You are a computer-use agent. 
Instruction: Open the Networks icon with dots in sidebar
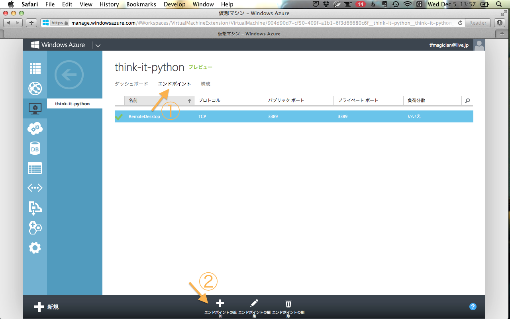[x=35, y=188]
